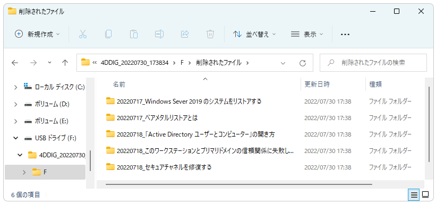
Task: Click the Rename icon in toolbar
Action: (x=159, y=34)
